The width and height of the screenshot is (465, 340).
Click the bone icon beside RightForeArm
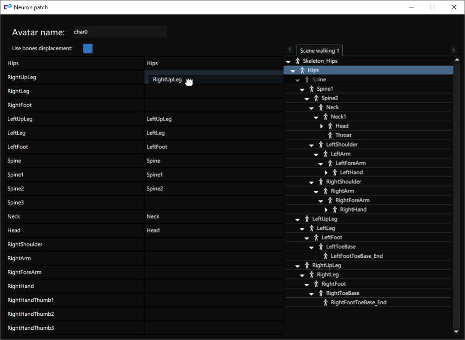pyautogui.click(x=330, y=200)
